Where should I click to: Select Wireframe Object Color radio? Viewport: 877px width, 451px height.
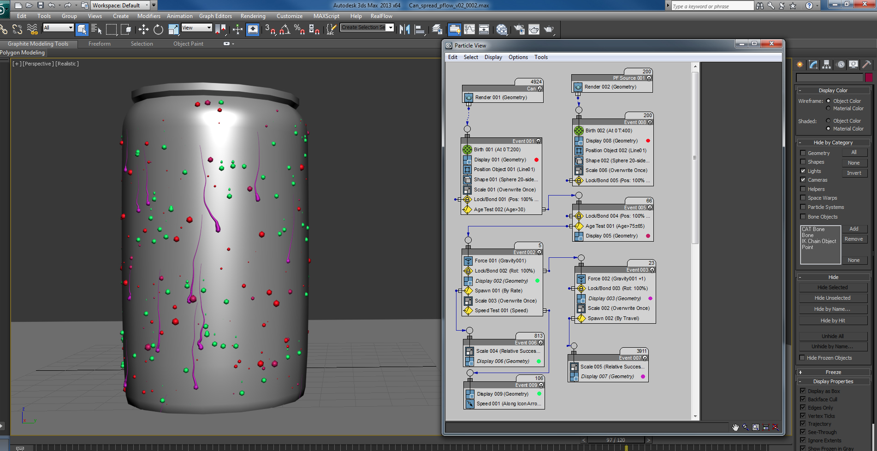(x=828, y=101)
